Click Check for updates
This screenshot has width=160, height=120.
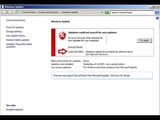[x=15, y=27]
